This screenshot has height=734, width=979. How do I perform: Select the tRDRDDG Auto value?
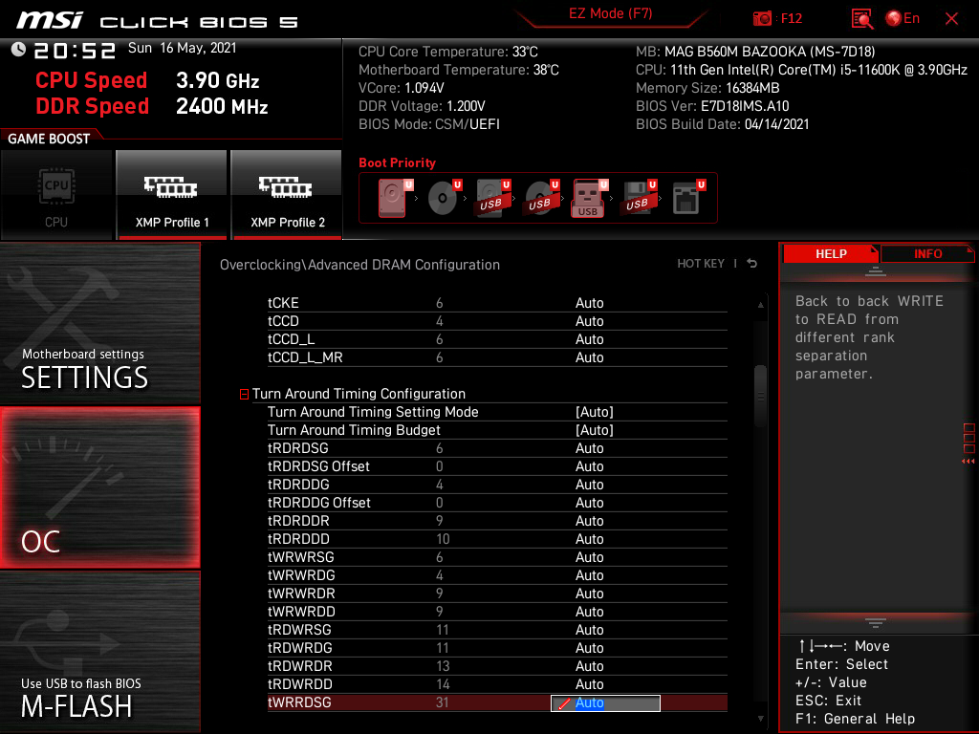[589, 485]
